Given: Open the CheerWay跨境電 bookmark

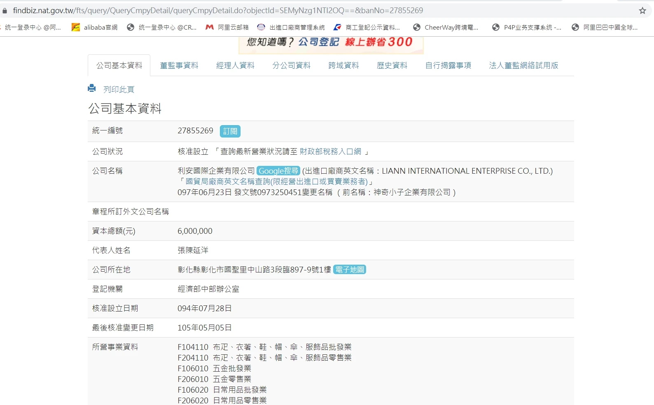Looking at the screenshot, I should pyautogui.click(x=446, y=28).
